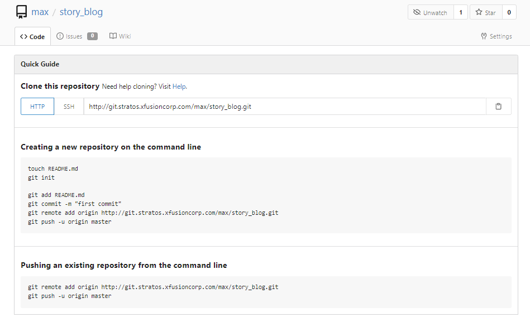
Task: Switch to the Issues tab
Action: tap(77, 36)
